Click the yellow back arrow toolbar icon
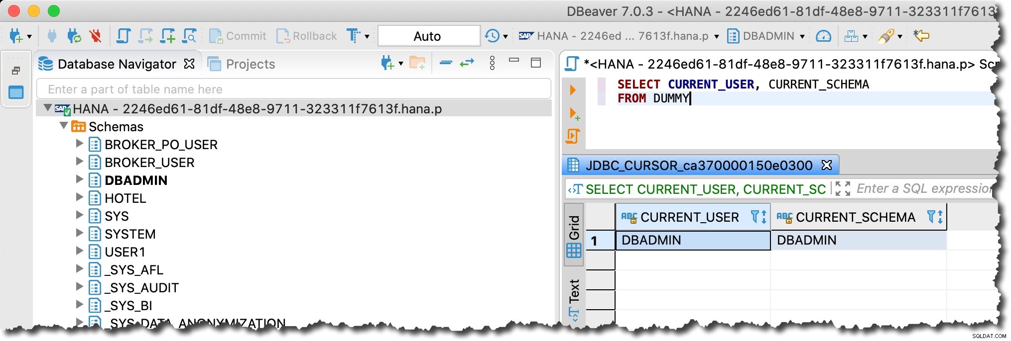1011x341 pixels. coord(921,36)
